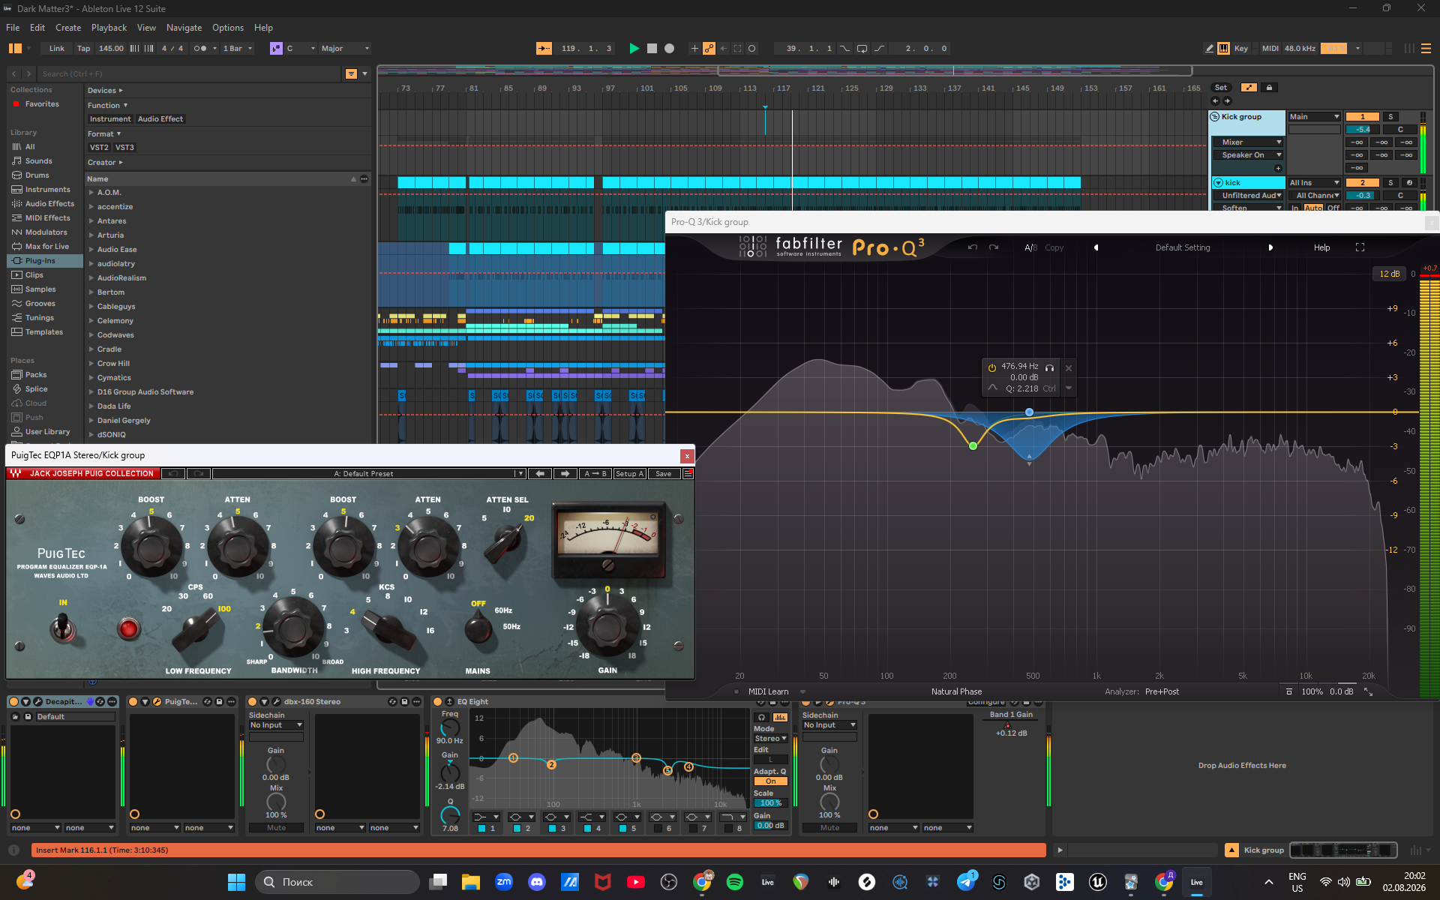Toggle the Pro-Q band power icon

[x=992, y=367]
